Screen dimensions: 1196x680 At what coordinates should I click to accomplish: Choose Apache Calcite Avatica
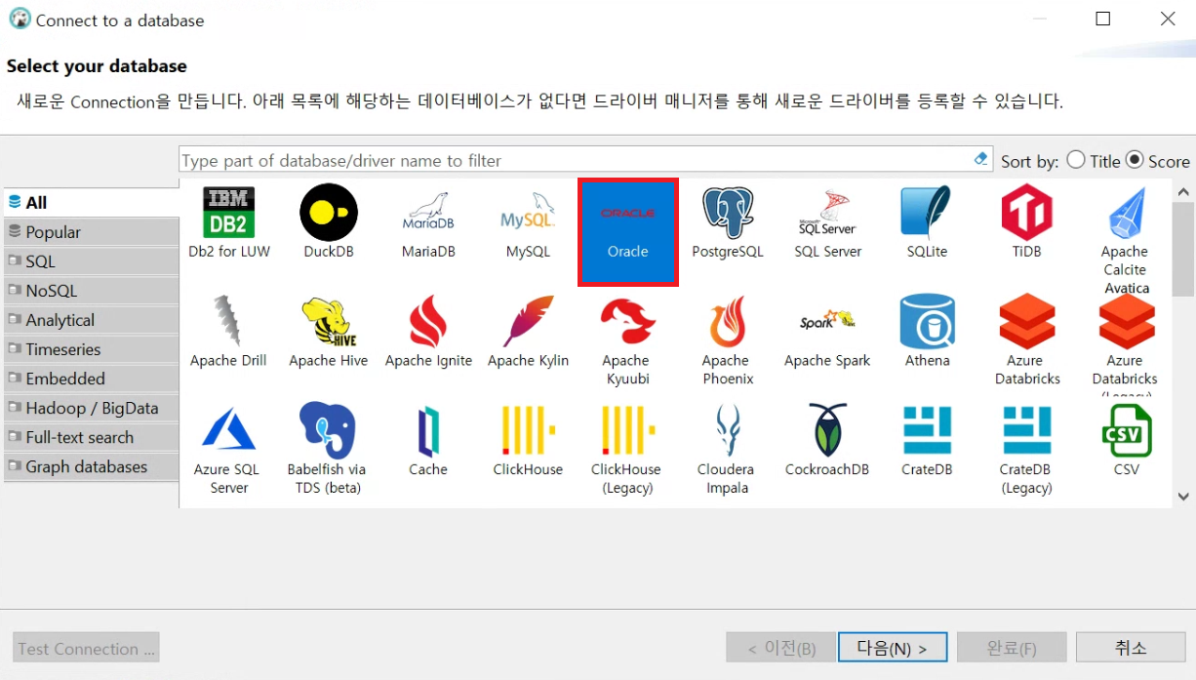tap(1125, 239)
